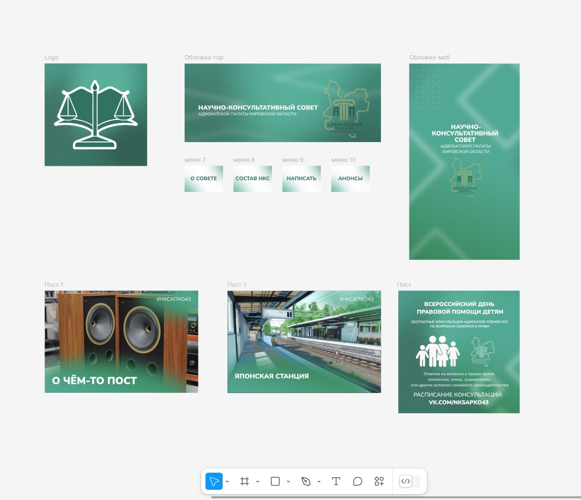581x500 pixels.
Task: Select the 'Обложка-гор' frame label
Action: click(204, 57)
